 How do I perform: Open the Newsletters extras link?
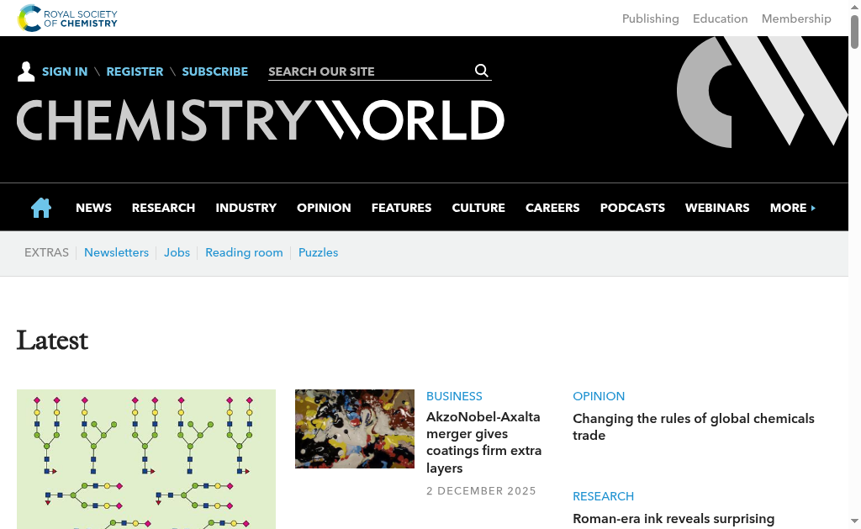coord(116,252)
